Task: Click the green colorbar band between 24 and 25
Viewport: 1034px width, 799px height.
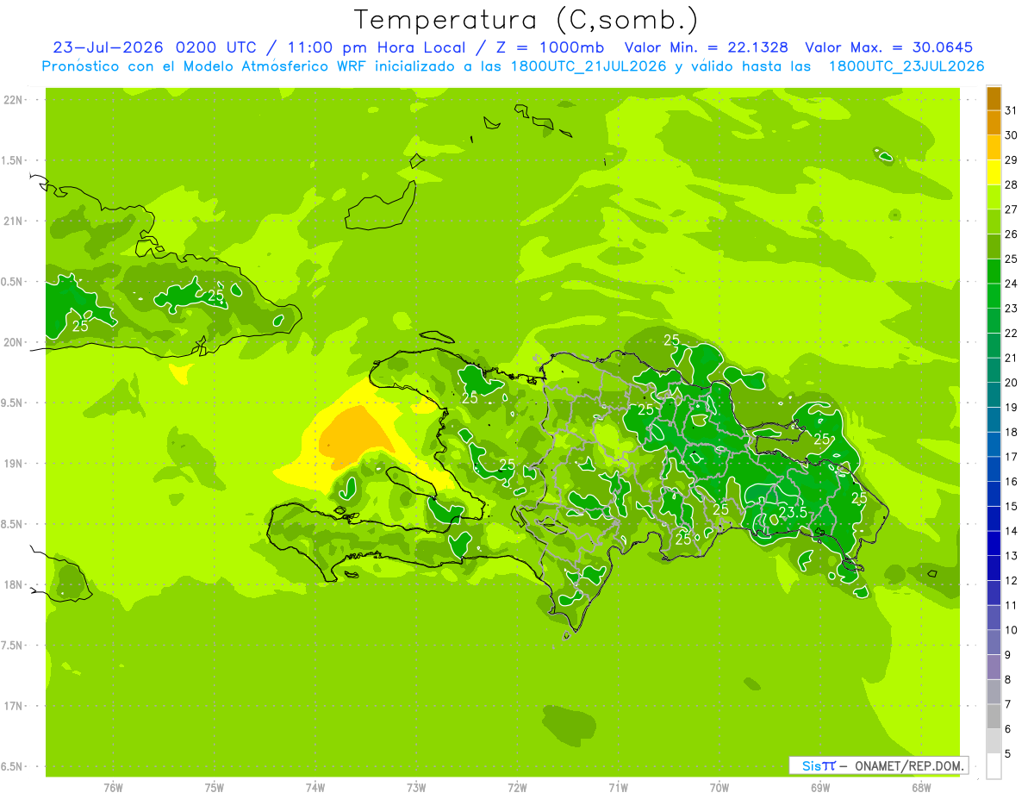Action: tap(994, 271)
